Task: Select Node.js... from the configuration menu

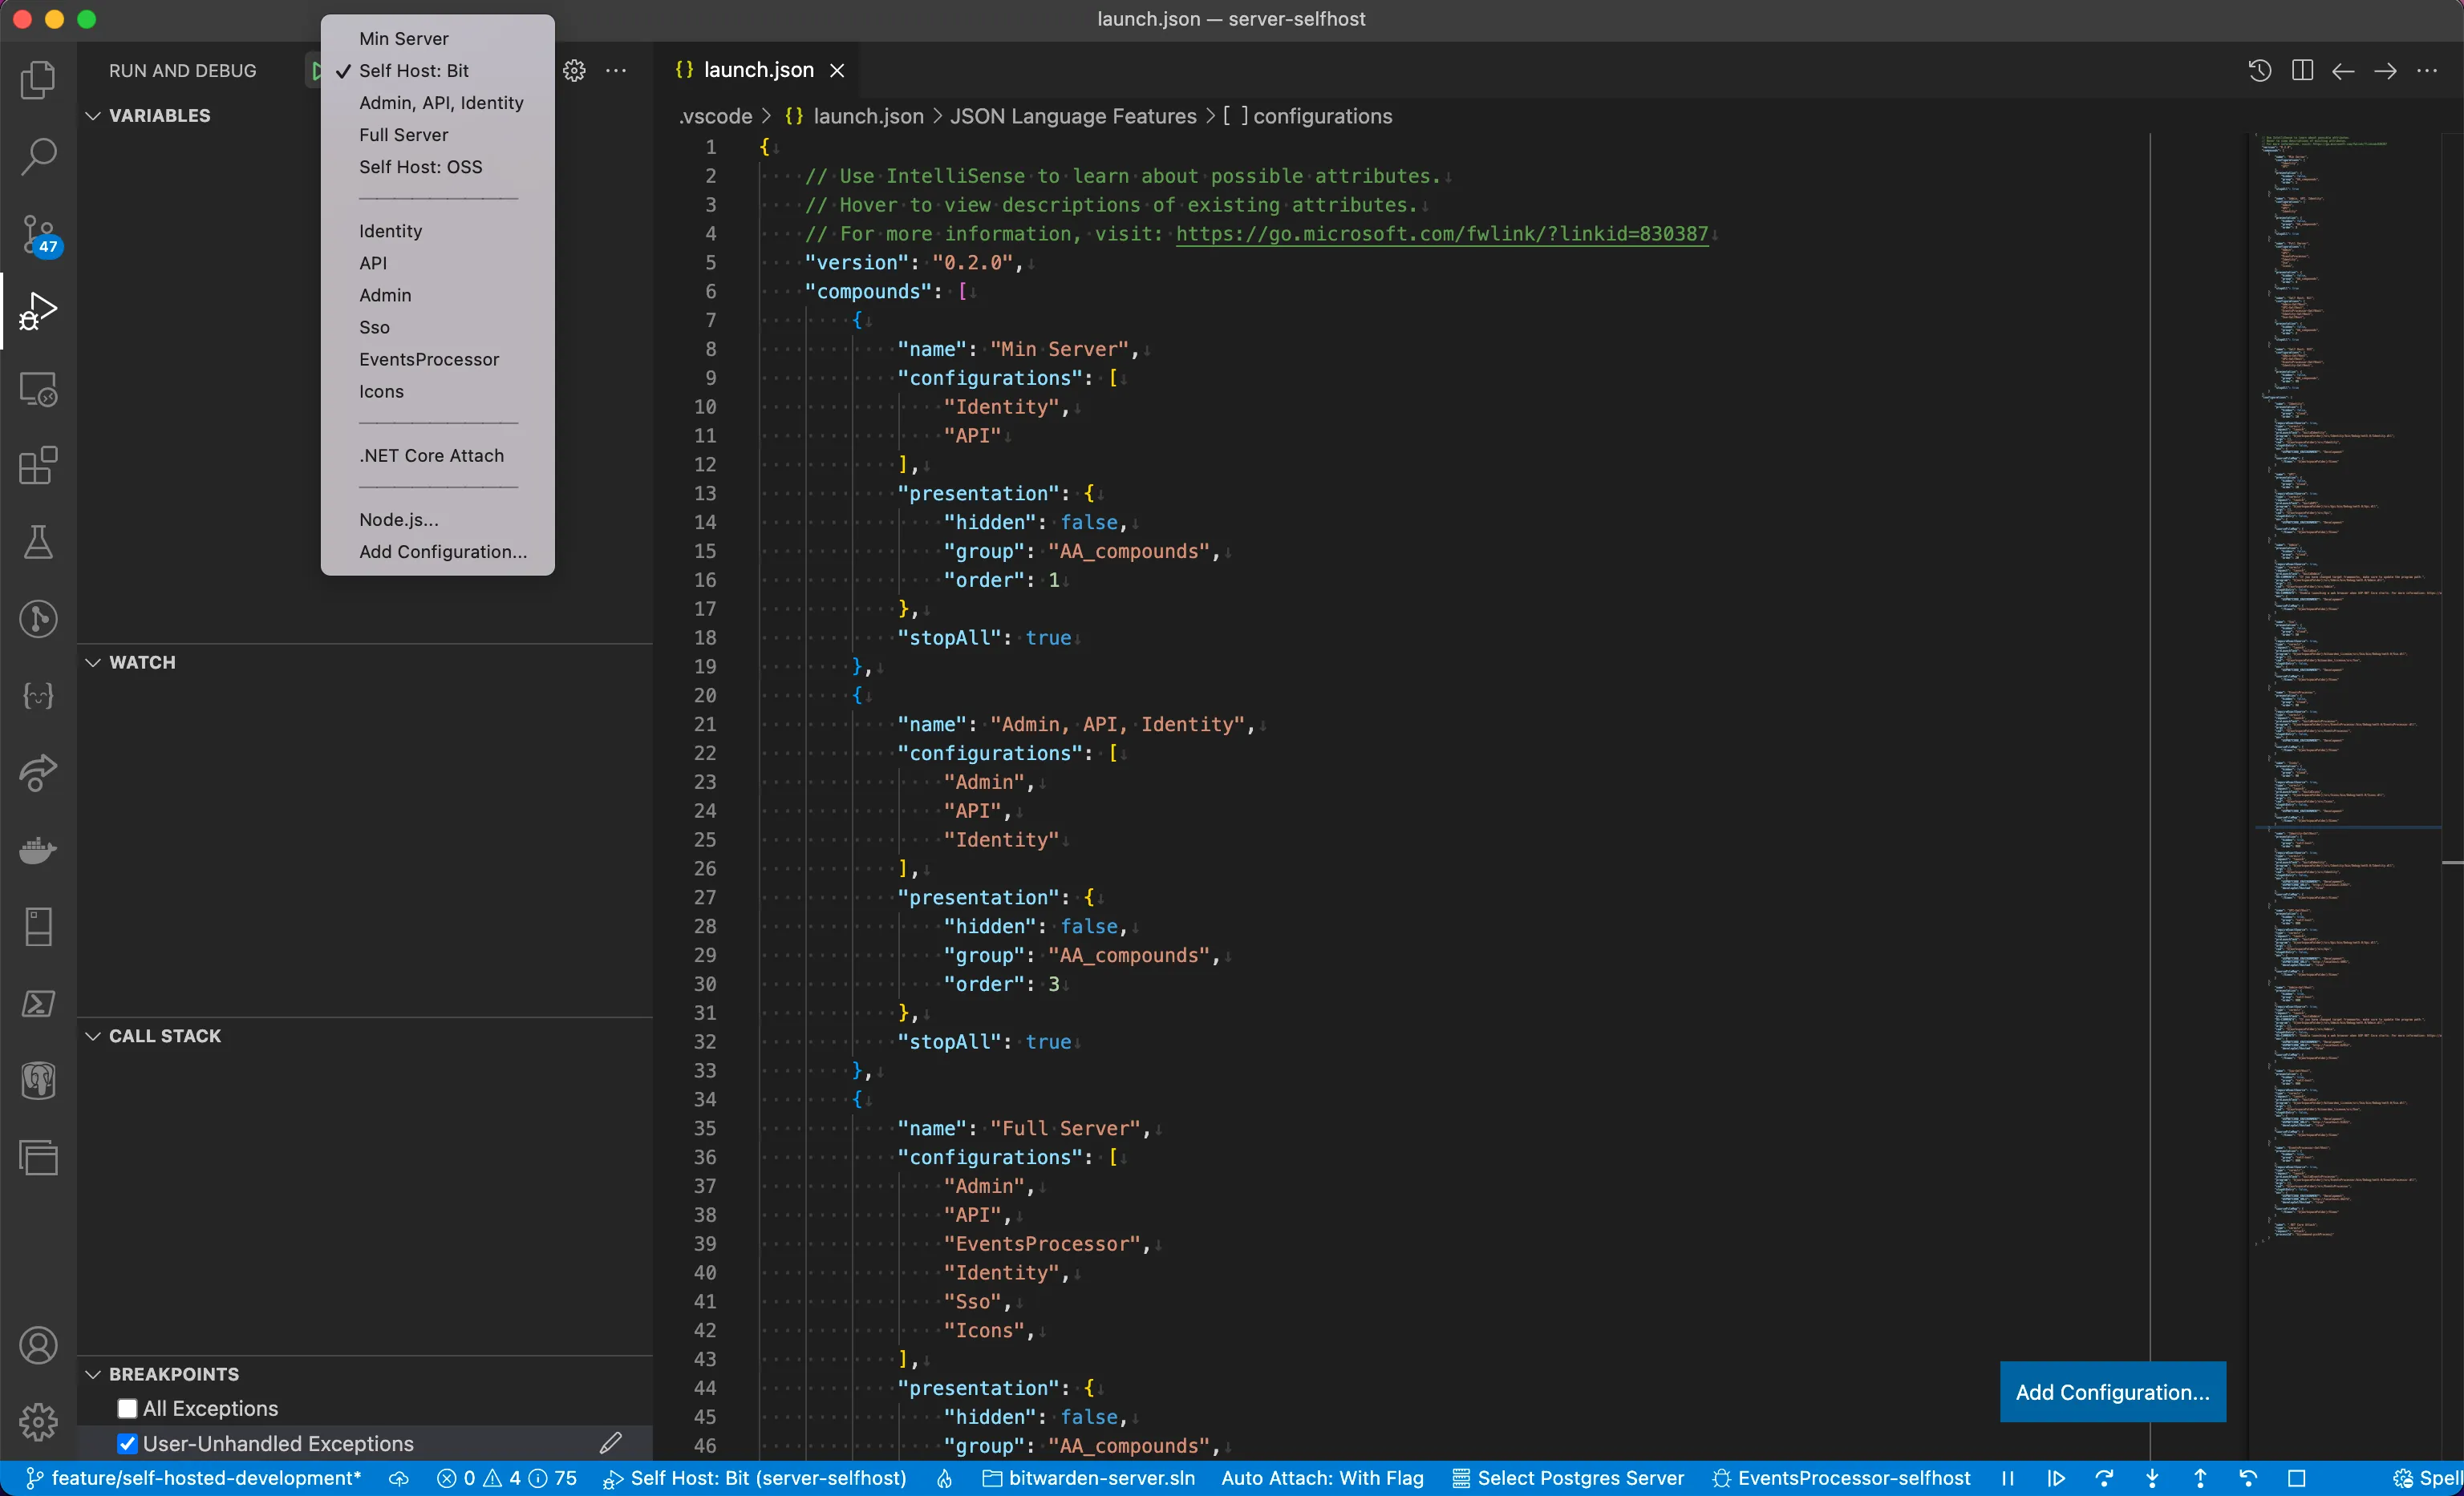Action: click(x=397, y=519)
